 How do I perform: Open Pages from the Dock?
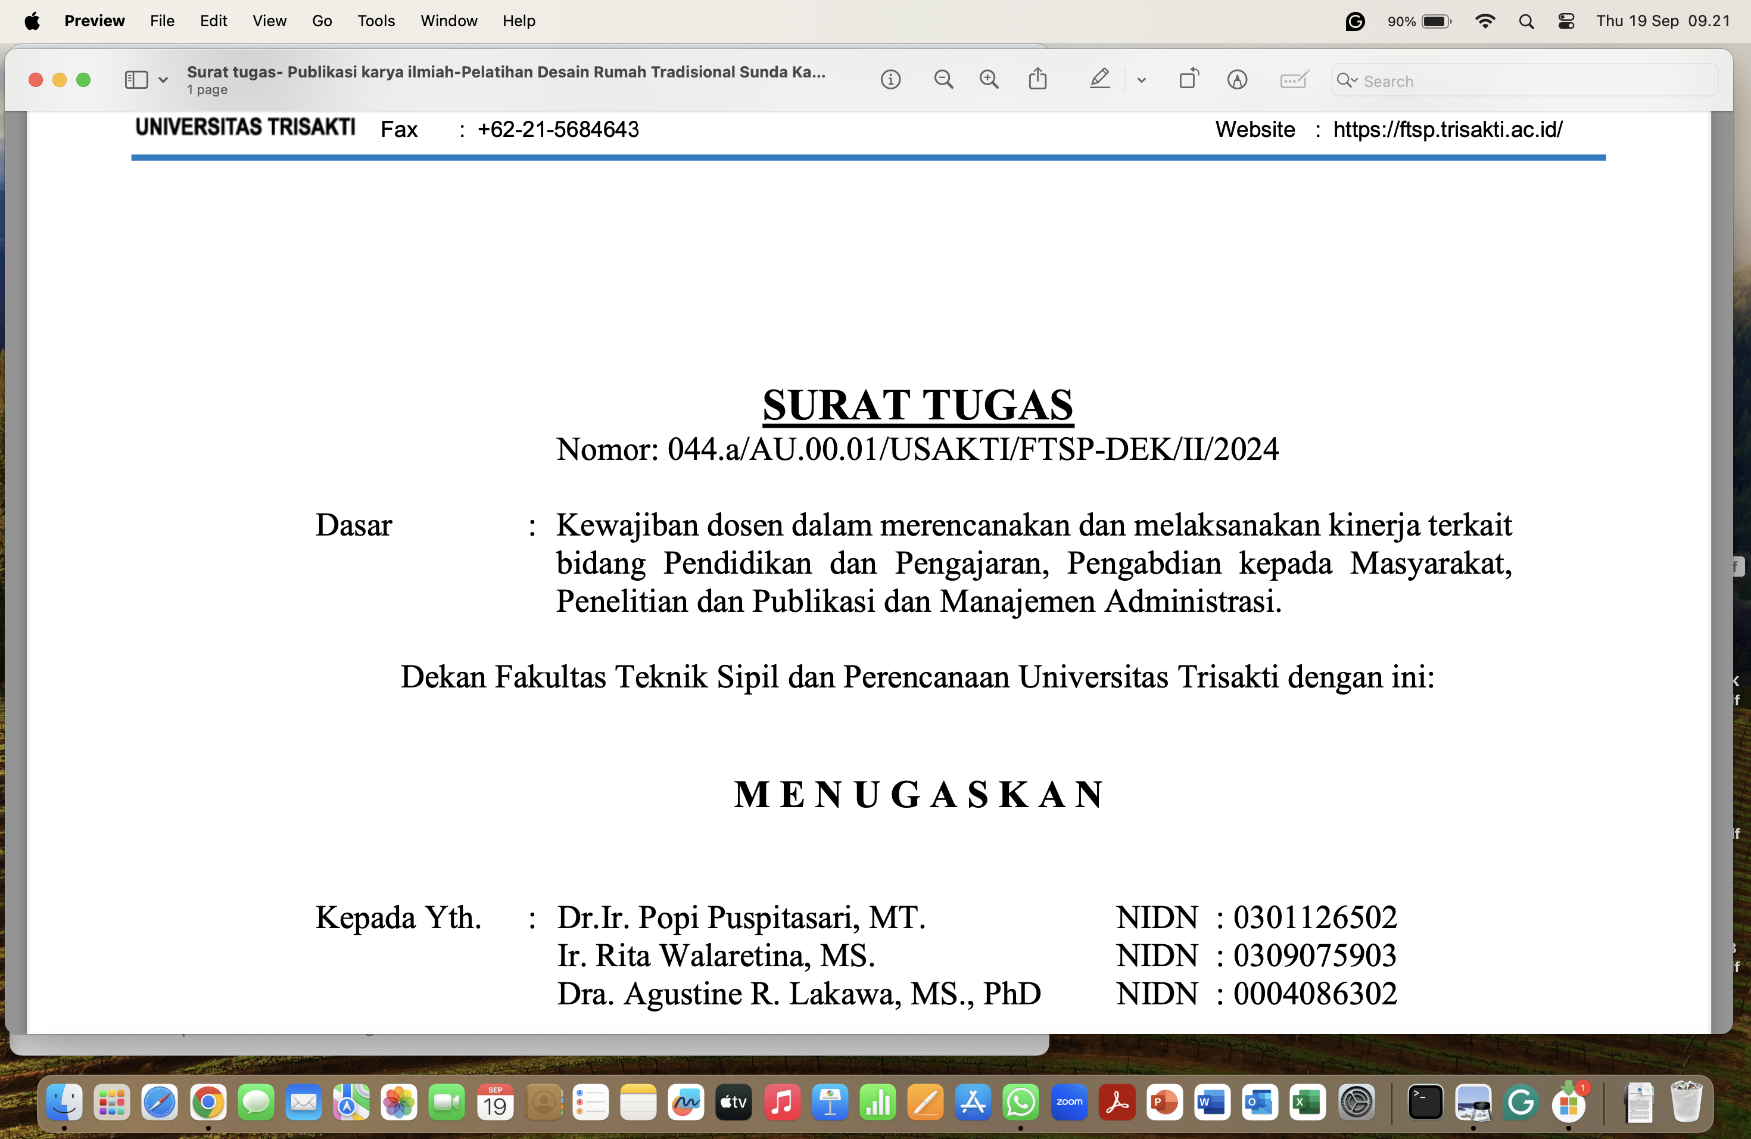926,1101
